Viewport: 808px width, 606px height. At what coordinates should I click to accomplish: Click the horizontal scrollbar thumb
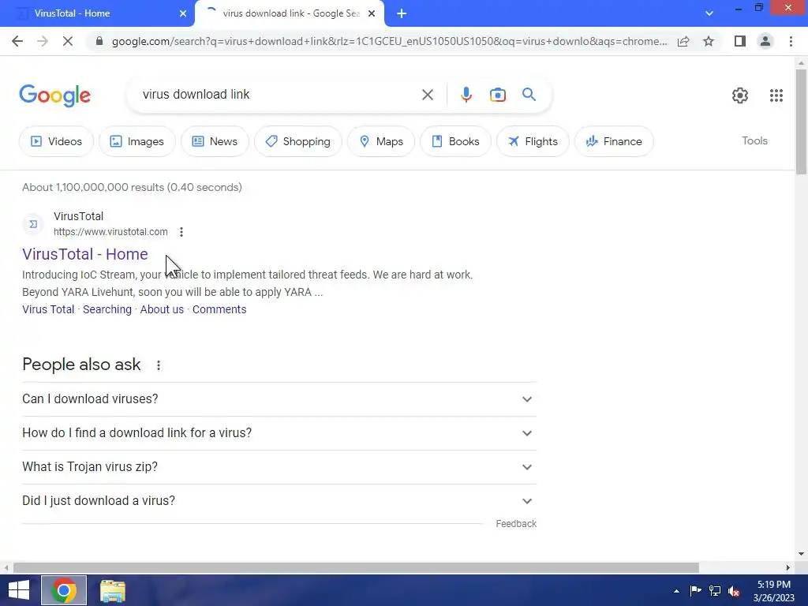(356, 567)
